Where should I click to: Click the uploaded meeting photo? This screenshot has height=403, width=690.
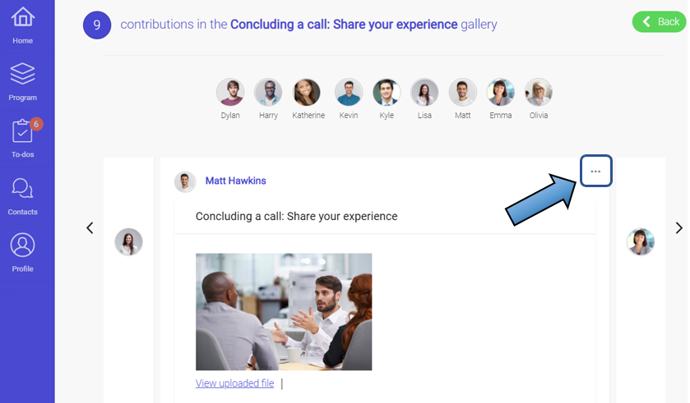click(x=284, y=311)
